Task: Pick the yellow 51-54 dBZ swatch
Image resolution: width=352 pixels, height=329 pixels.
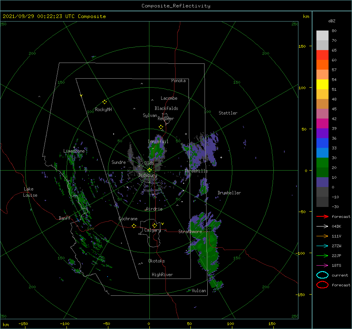Action: click(x=322, y=84)
